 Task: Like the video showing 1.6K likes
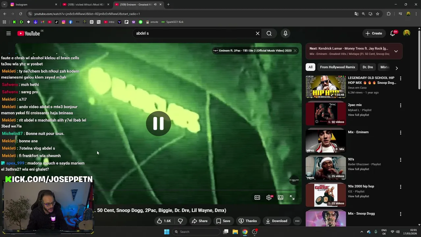click(x=164, y=221)
